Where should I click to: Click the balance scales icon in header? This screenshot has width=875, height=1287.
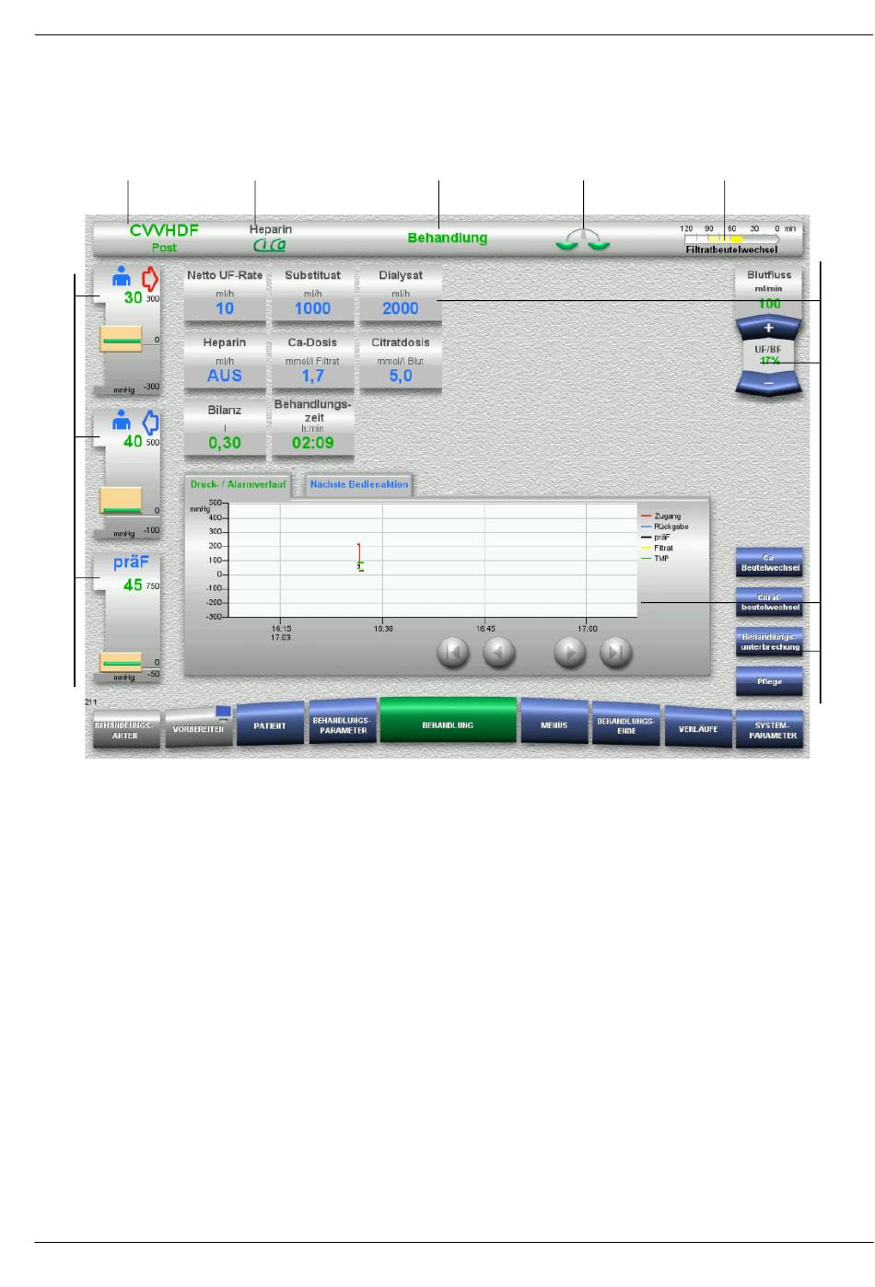click(x=584, y=239)
